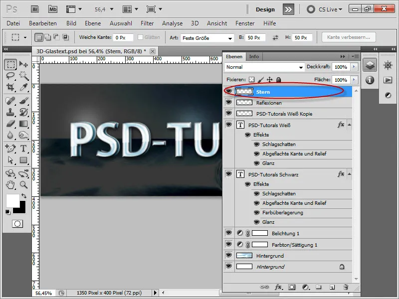Select the Horizontal Type tool

(x=23, y=148)
